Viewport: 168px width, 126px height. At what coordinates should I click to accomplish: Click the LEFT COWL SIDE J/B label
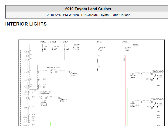coord(76,47)
